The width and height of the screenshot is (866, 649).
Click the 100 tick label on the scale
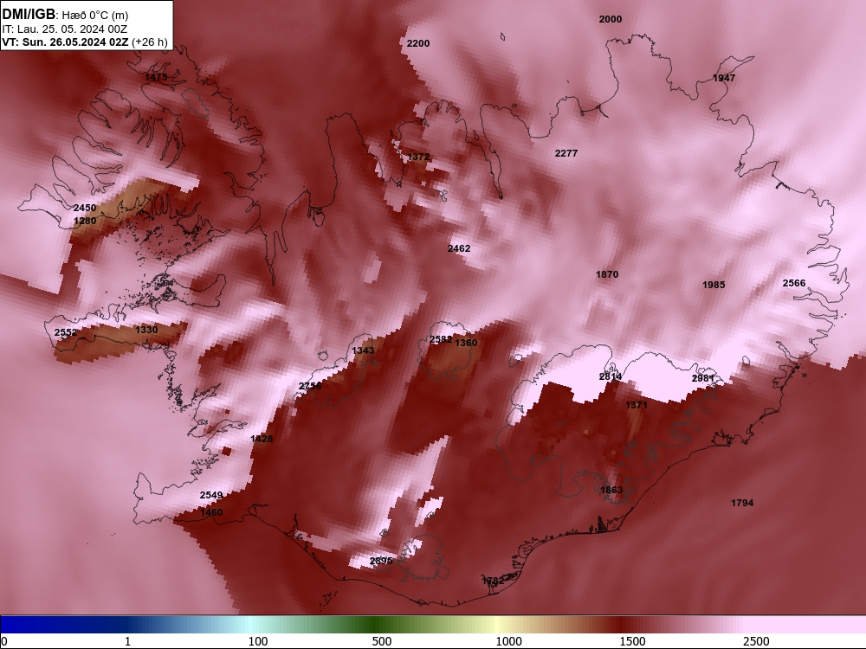click(x=258, y=641)
